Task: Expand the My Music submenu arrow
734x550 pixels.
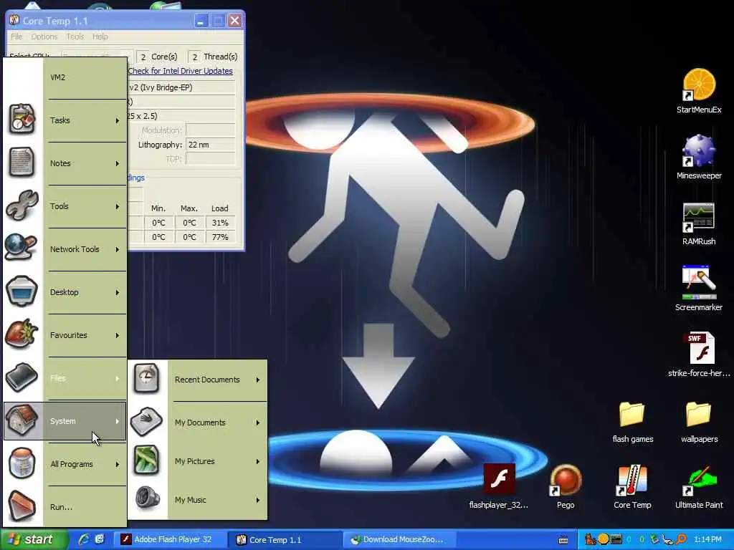Action: 258,500
